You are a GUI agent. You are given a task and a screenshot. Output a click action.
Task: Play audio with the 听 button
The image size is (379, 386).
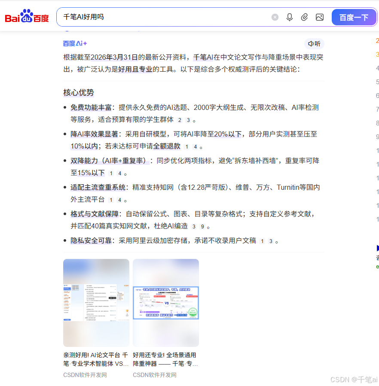[x=314, y=44]
